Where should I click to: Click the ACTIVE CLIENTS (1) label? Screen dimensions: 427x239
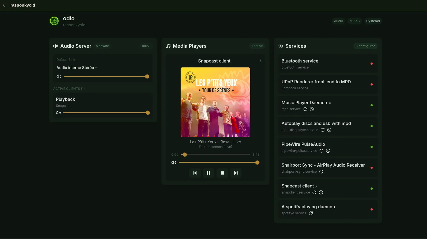coord(69,89)
